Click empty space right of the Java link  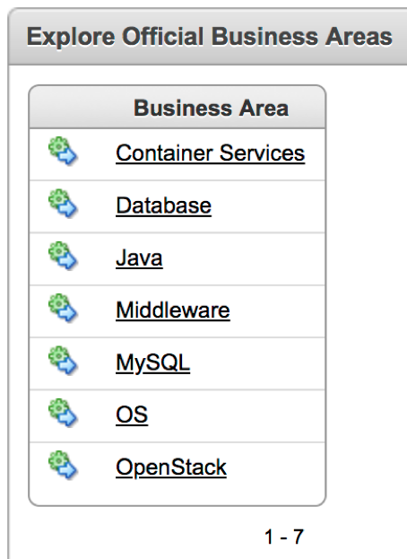(x=244, y=258)
